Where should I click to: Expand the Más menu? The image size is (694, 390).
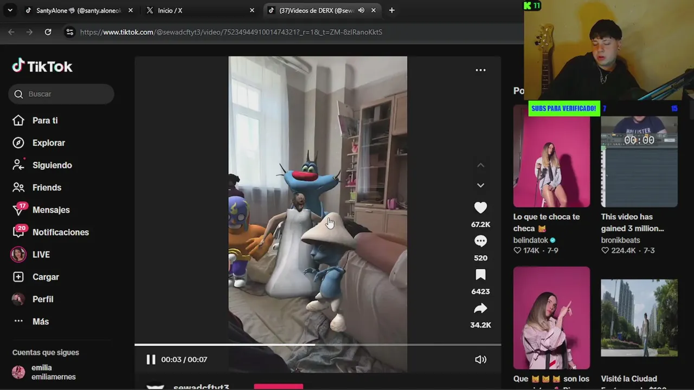coord(40,321)
